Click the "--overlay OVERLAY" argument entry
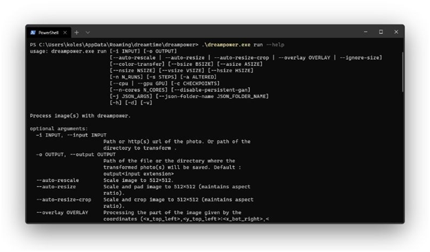 (63, 212)
